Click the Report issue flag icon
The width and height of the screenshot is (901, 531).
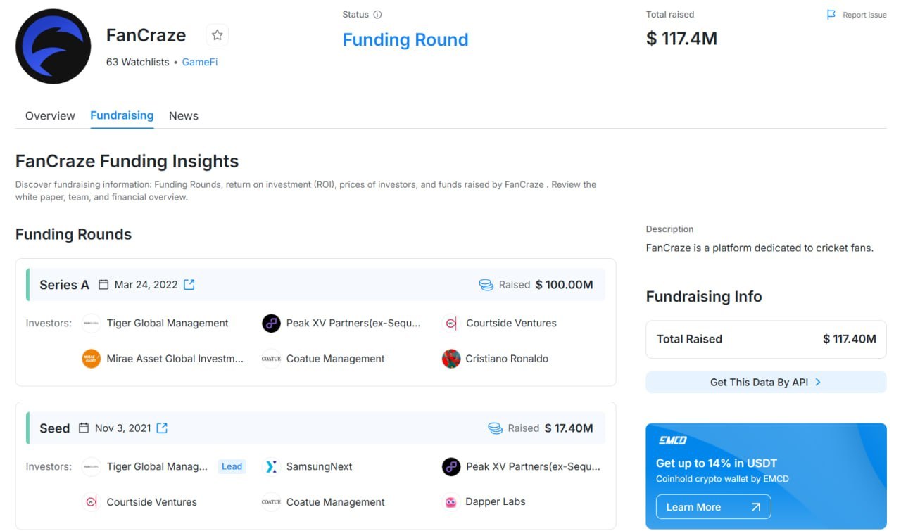coord(831,15)
